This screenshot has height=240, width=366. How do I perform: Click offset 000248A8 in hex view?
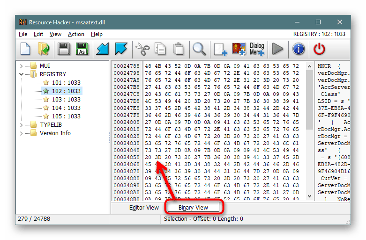click(126, 192)
